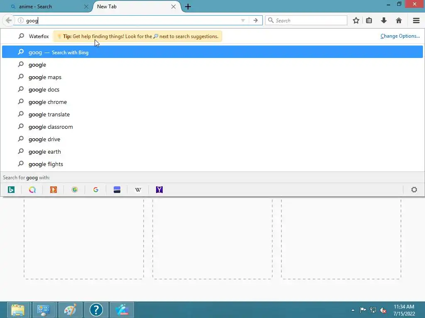425x318 pixels.
Task: Go to Home page icon
Action: [398, 20]
